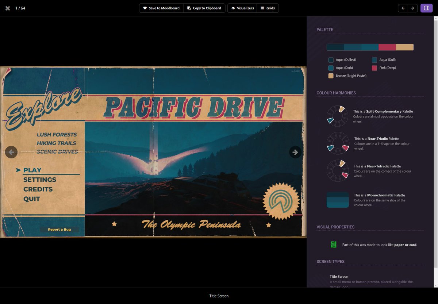This screenshot has height=304, width=438.
Task: Click the COLOUR HARMONIES section heading
Action: click(336, 93)
